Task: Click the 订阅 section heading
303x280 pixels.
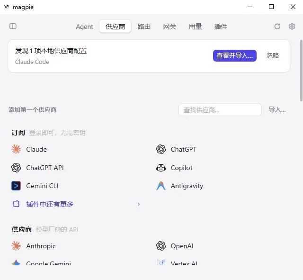Action: click(x=18, y=133)
